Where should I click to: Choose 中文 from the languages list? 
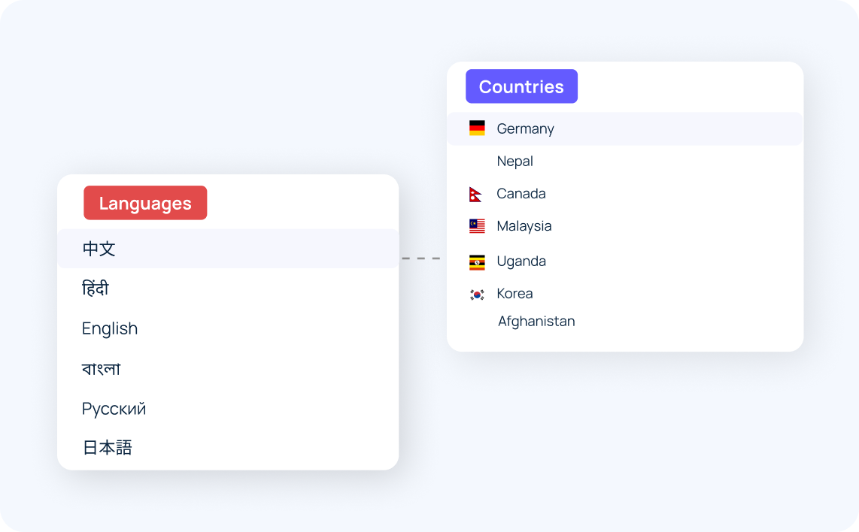(x=228, y=249)
